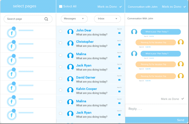Select the second Facebook page icon
This screenshot has width=189, height=124.
[x=12, y=46]
